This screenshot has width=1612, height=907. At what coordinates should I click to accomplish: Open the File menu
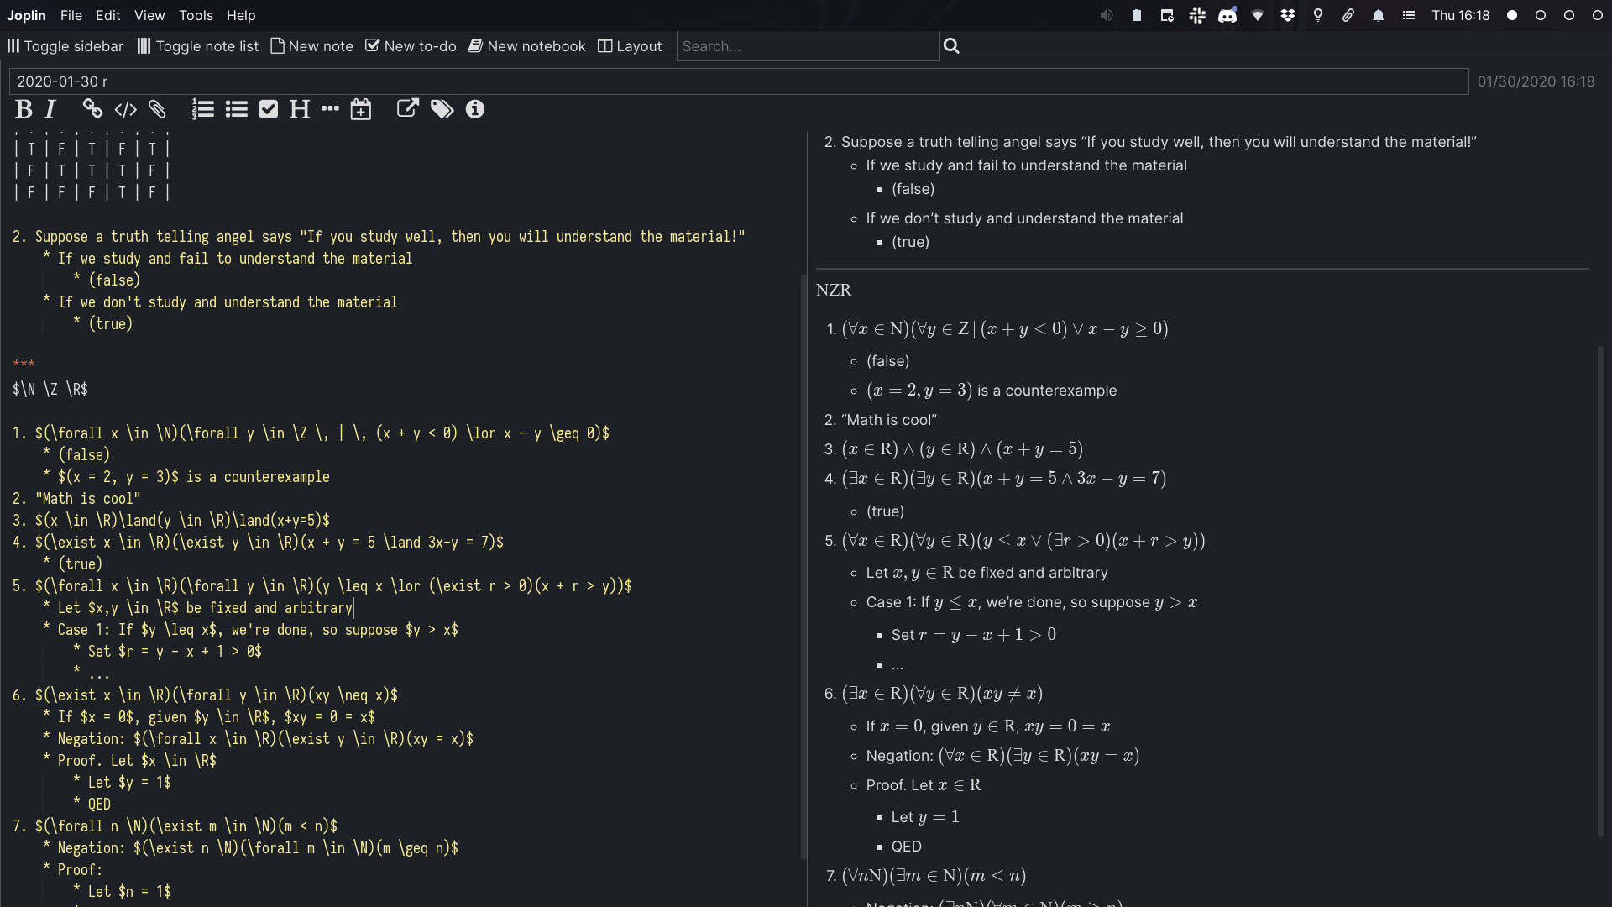tap(71, 15)
